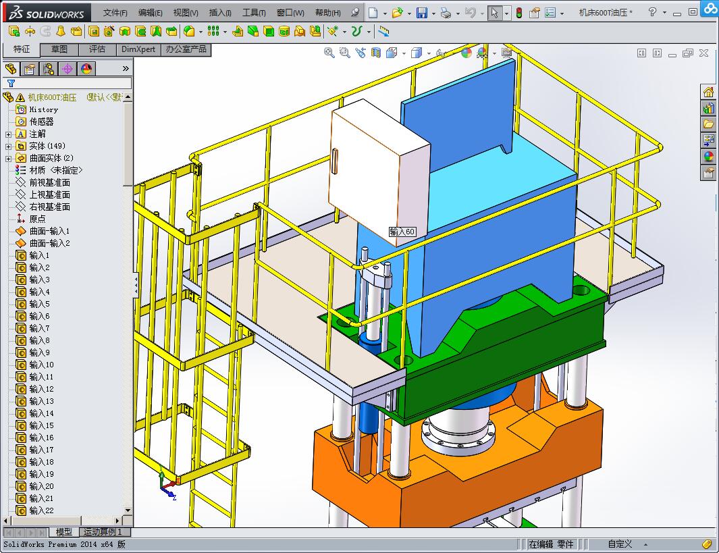Viewport: 719px width, 553px height.
Task: Open the Section View tool
Action: click(x=376, y=53)
